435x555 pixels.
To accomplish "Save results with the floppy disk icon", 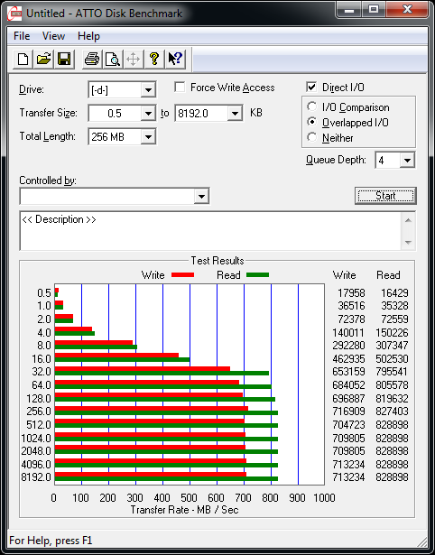I will 64,59.
